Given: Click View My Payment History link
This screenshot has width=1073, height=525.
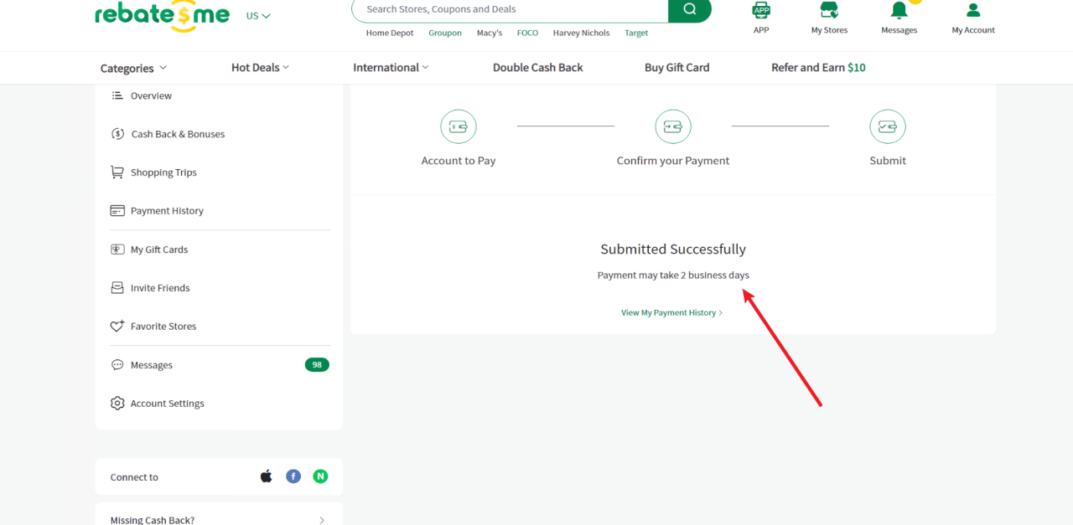Looking at the screenshot, I should point(671,313).
